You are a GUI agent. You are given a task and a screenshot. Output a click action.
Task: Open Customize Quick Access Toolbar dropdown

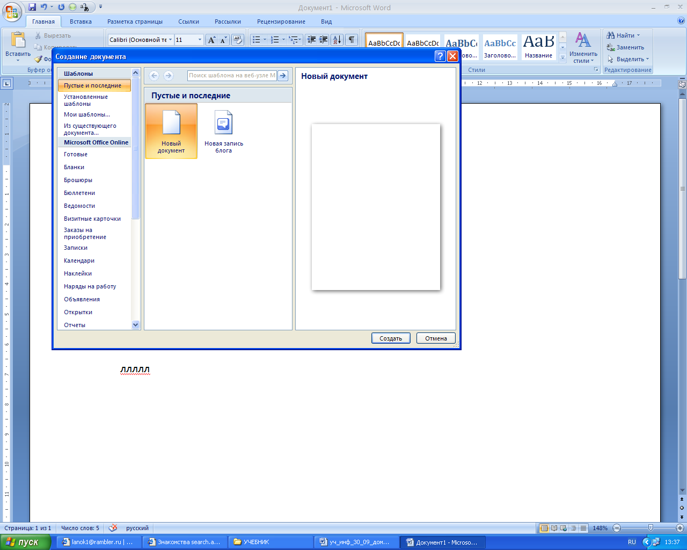[100, 7]
